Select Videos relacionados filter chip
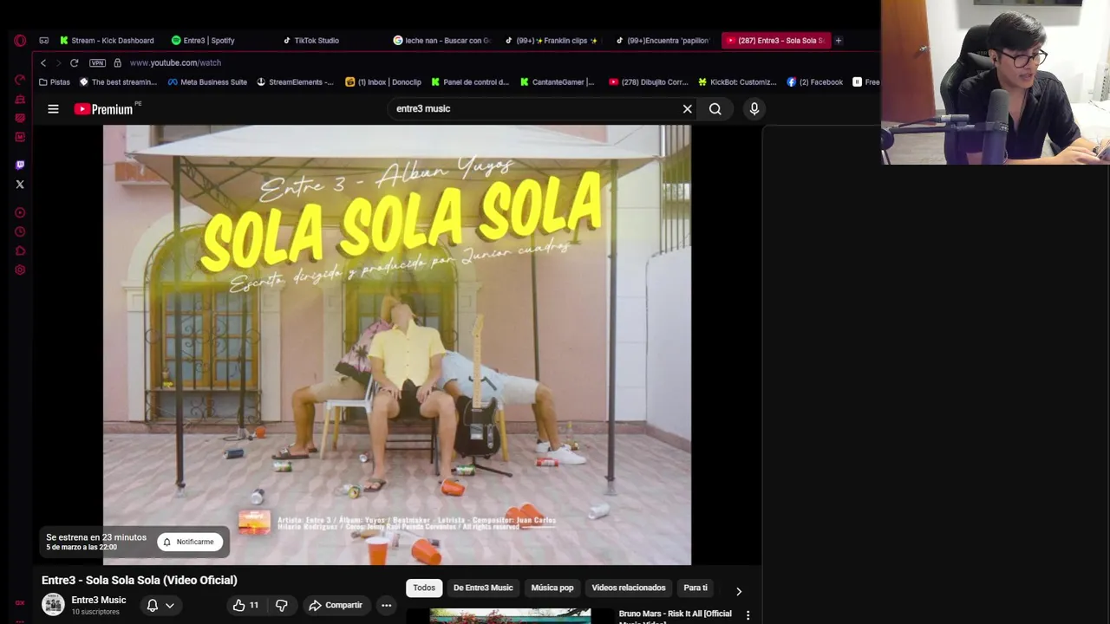Image resolution: width=1110 pixels, height=624 pixels. pyautogui.click(x=629, y=588)
